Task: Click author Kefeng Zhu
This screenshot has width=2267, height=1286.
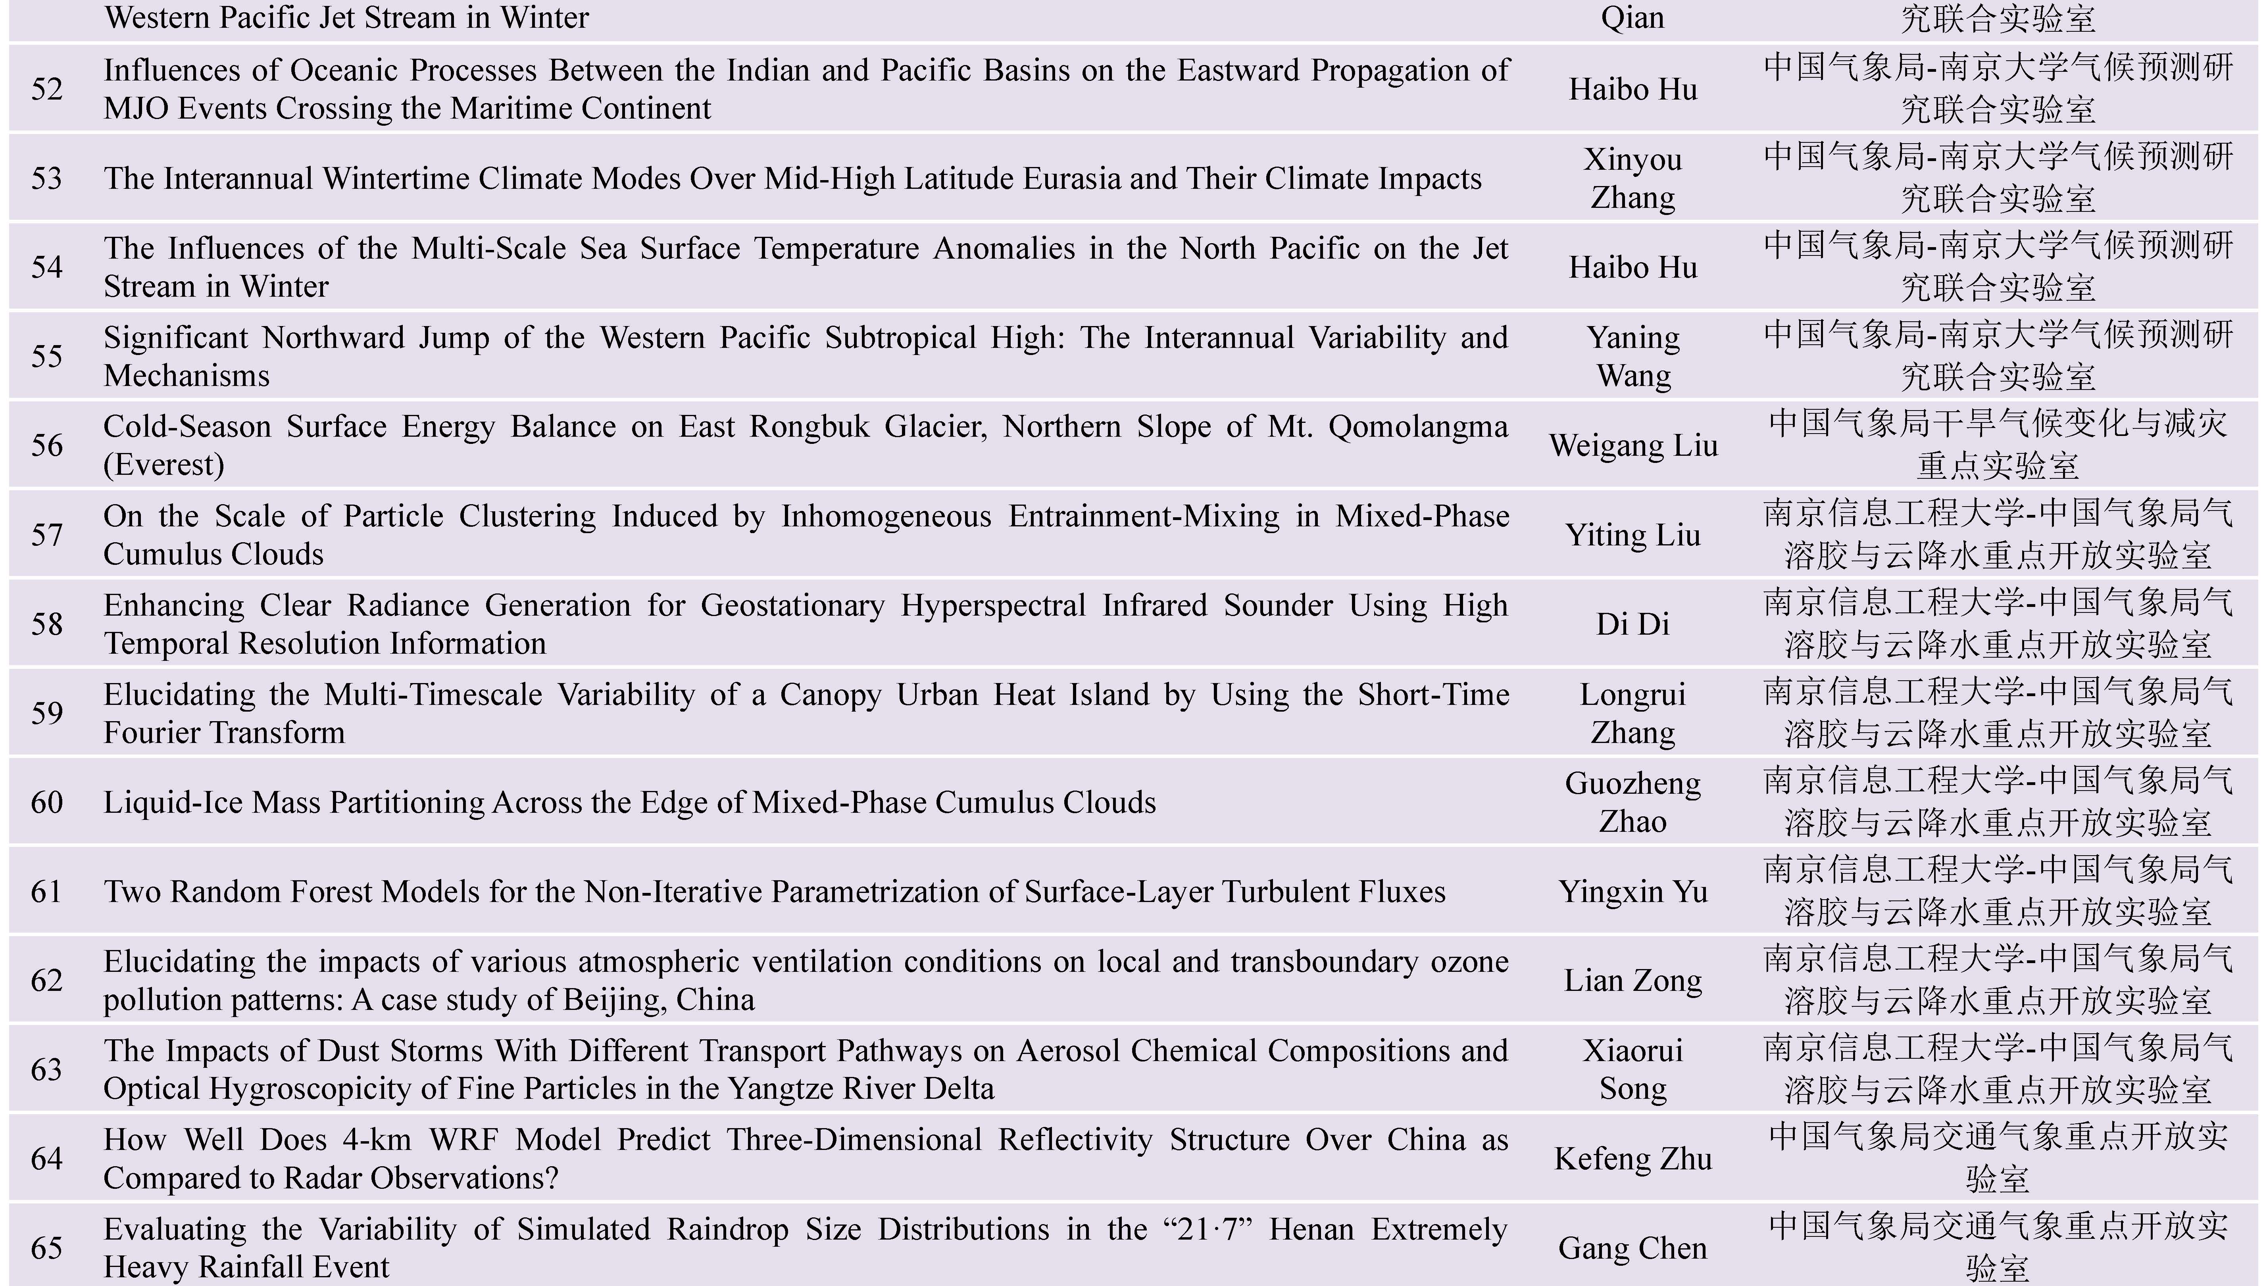Action: [1632, 1159]
